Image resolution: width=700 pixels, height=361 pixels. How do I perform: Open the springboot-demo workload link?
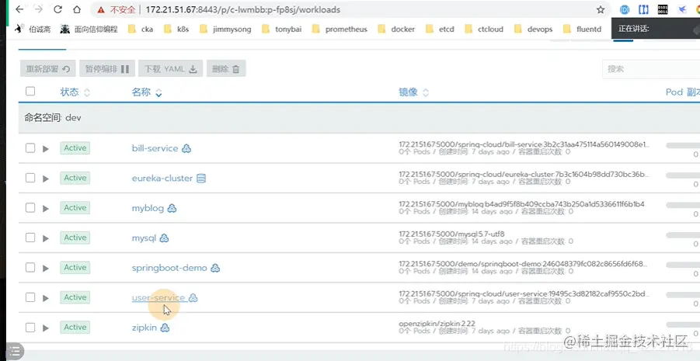pyautogui.click(x=169, y=268)
